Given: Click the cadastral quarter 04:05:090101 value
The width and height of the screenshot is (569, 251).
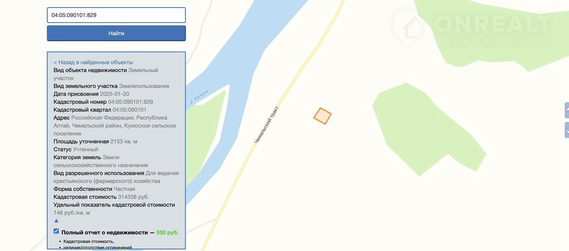Looking at the screenshot, I should pyautogui.click(x=129, y=110).
